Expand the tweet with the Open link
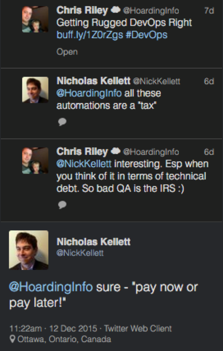 tap(67, 52)
